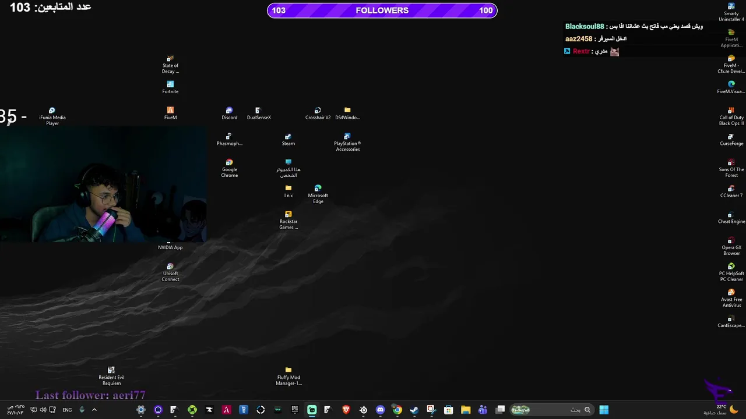This screenshot has height=419, width=746.
Task: Open Microsoft Store taskbar icon
Action: point(448,410)
